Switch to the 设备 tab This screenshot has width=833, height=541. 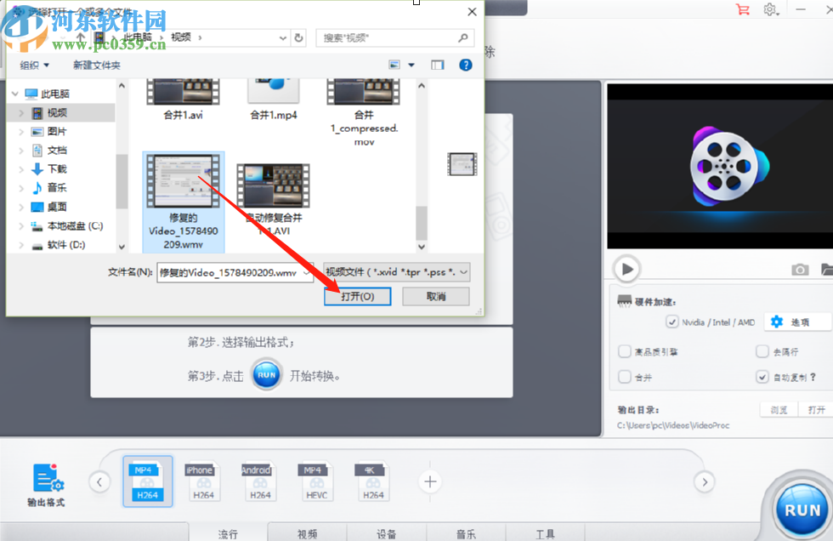coord(386,533)
